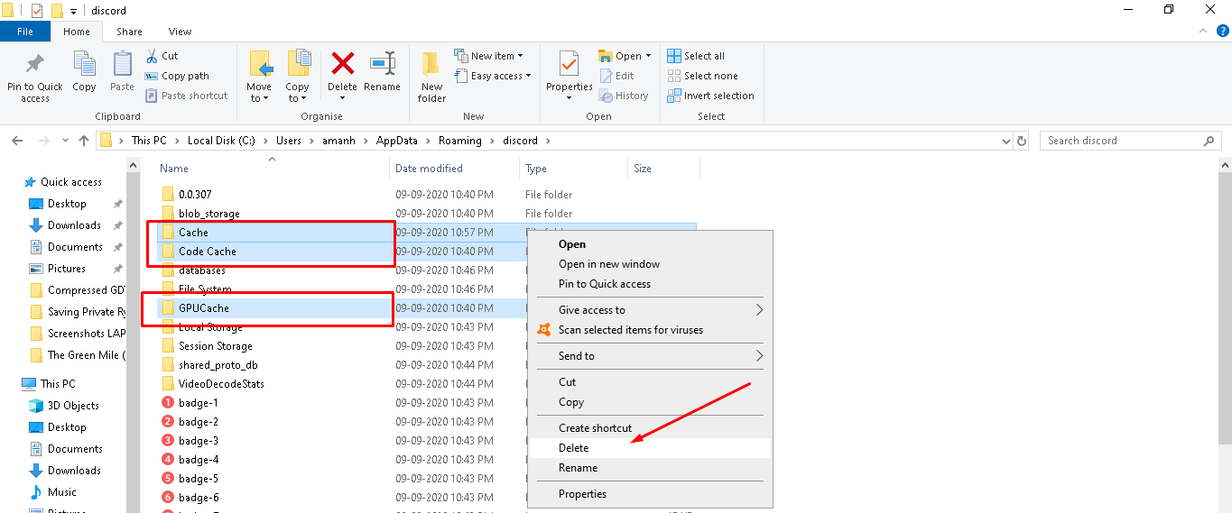Screen dimensions: 1232x513
Task: Open Properties from the ribbon
Action: [569, 66]
